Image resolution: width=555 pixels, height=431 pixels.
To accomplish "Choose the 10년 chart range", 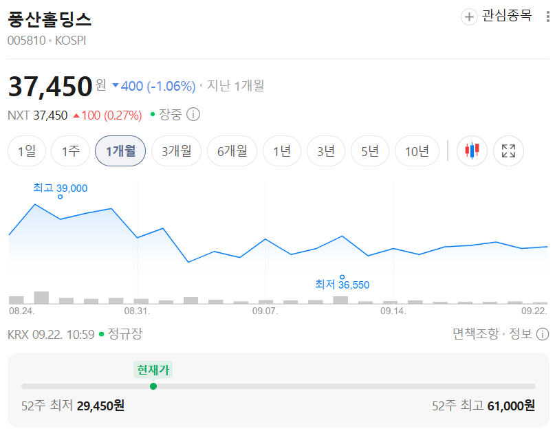I will click(417, 151).
